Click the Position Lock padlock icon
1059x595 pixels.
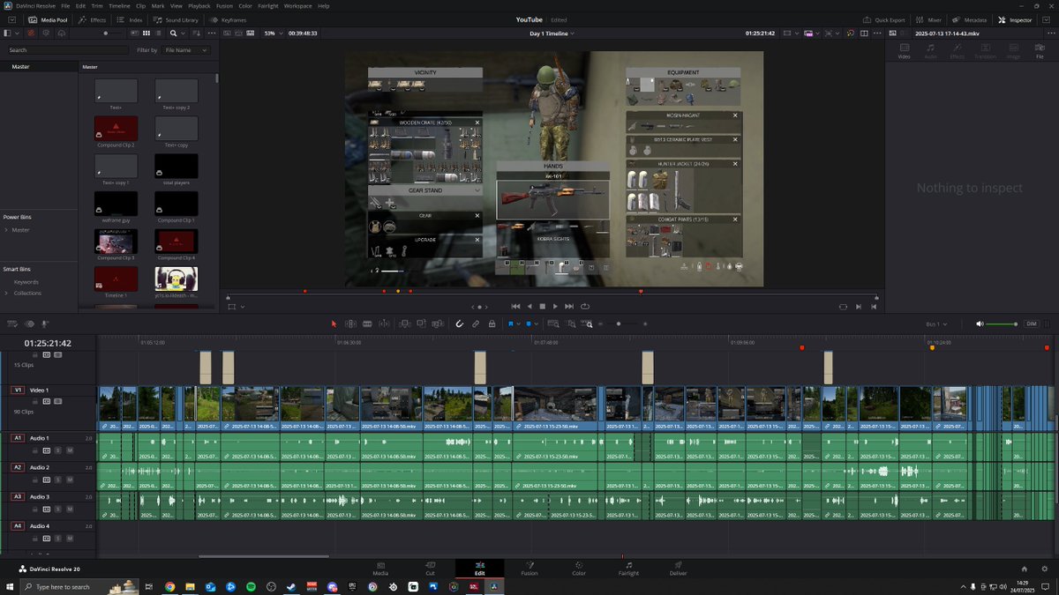[x=492, y=324]
